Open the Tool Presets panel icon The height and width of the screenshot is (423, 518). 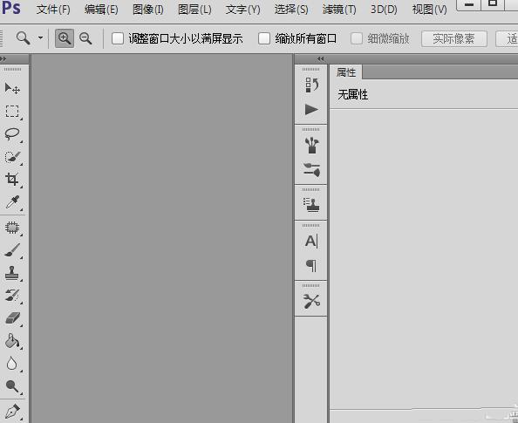click(311, 301)
